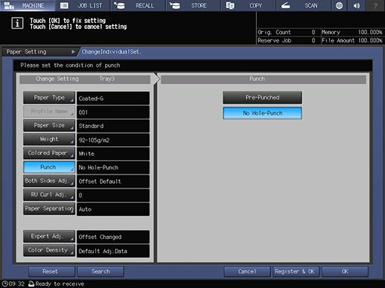
Task: Switch to the STORE tab
Action: (193, 5)
